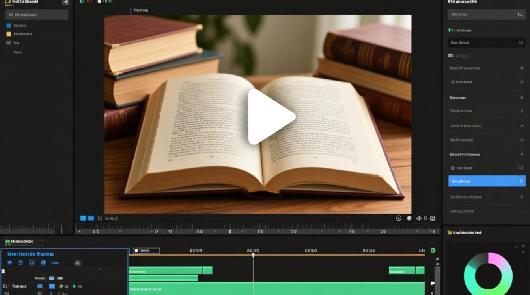530x295 pixels.
Task: Click the blue undo arrow in the timeline toolbar
Action: click(10, 263)
